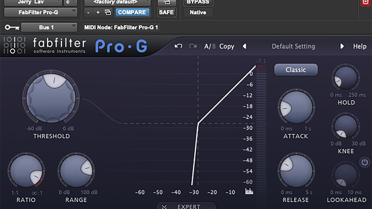Click the Redo arrow in Pro-G

pos(192,46)
